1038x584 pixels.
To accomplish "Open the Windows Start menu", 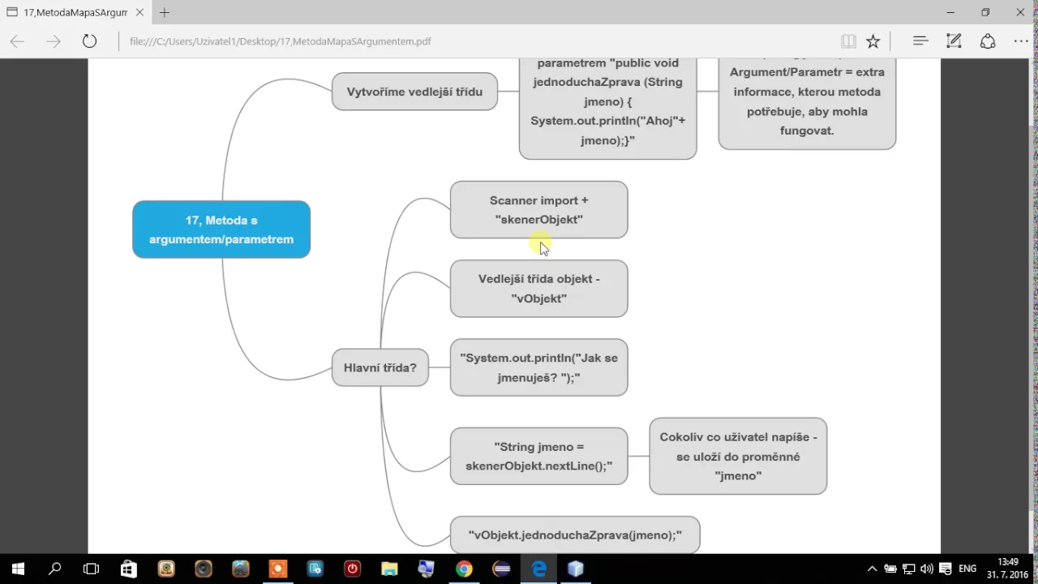I will (x=18, y=569).
